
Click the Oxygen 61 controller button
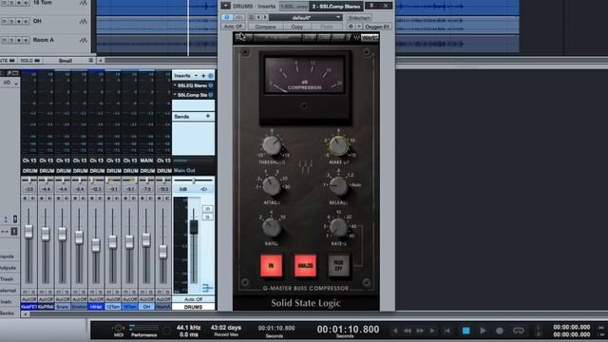point(377,27)
